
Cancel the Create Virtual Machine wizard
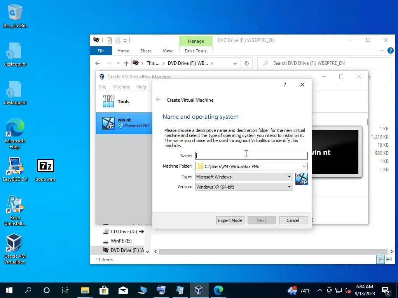pyautogui.click(x=293, y=220)
